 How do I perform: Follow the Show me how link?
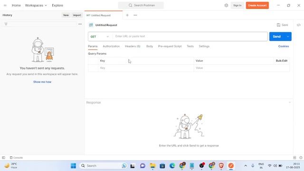click(42, 82)
